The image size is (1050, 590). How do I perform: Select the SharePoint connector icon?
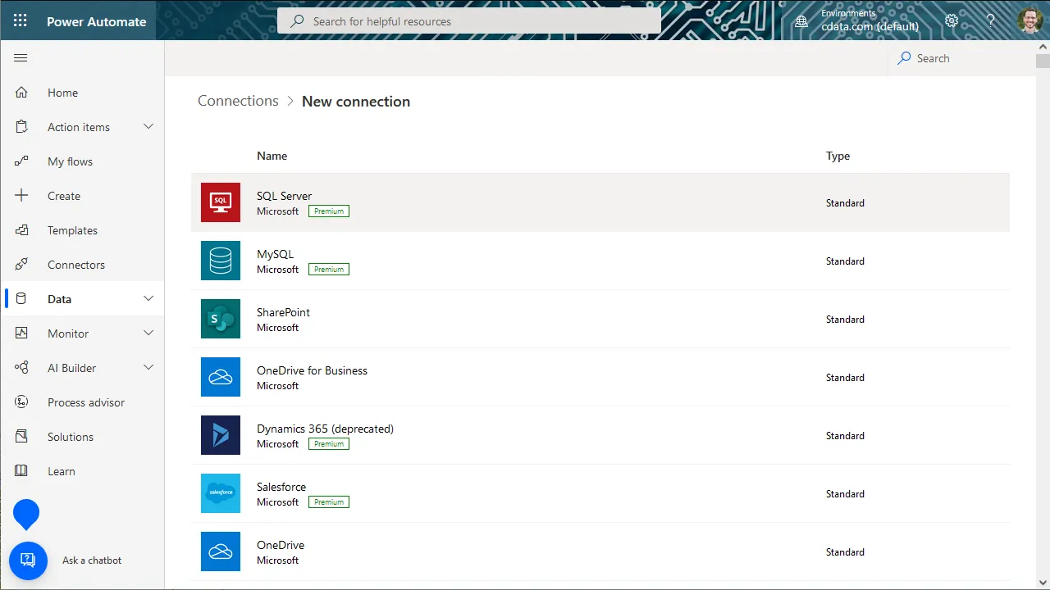pos(221,319)
